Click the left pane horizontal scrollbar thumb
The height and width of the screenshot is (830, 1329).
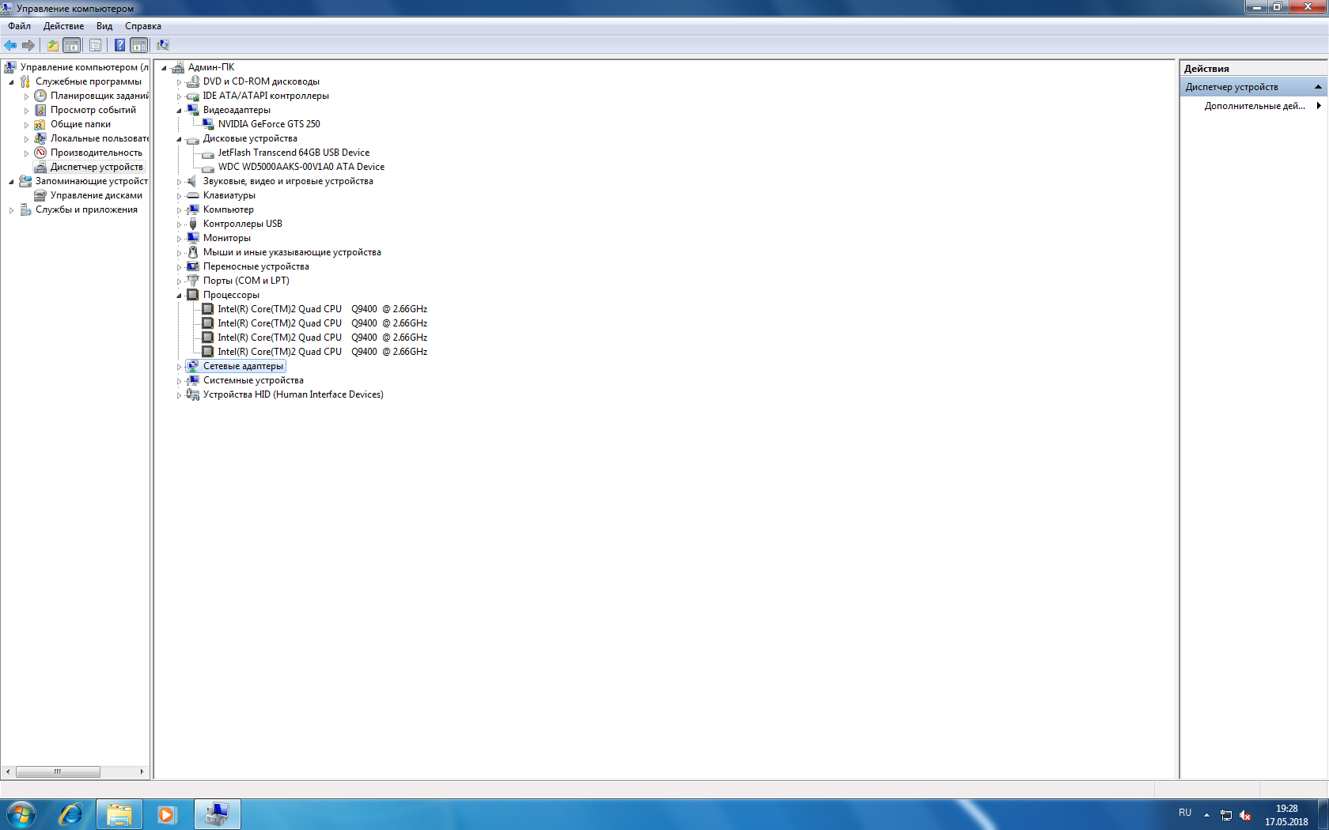pos(58,772)
